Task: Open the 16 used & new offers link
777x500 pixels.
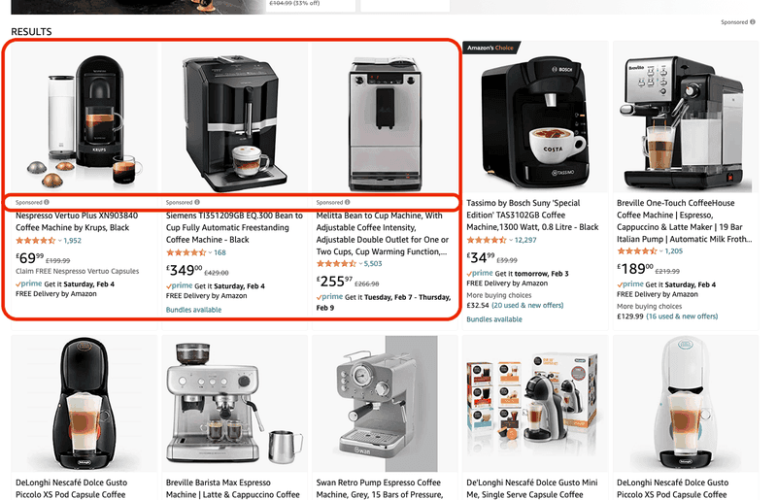Action: click(x=682, y=317)
